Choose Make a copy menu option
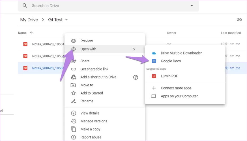This screenshot has width=247, height=141. (x=90, y=129)
